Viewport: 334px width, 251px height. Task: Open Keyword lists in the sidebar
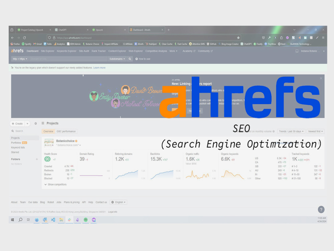[x=18, y=148]
